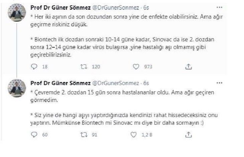Share the first tweet about vaccine doses
The image size is (244, 157).
point(189,67)
